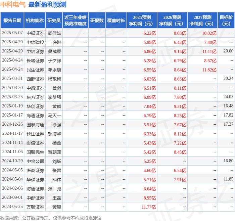Click target price 20.24
This screenshot has height=221, width=235.
228,79
